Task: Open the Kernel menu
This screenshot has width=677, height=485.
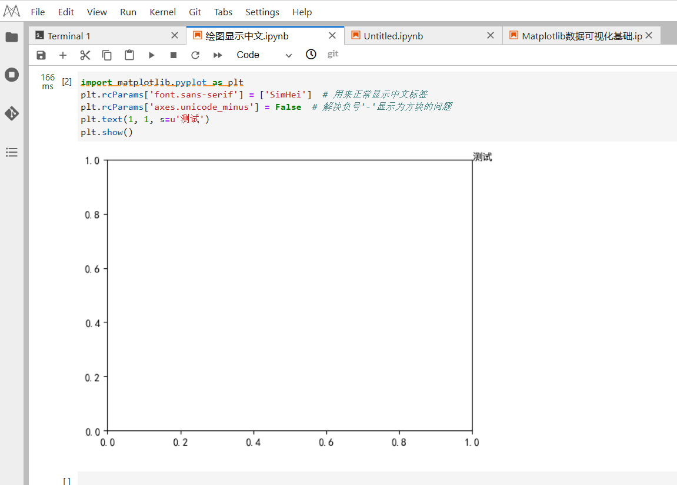Action: point(162,12)
